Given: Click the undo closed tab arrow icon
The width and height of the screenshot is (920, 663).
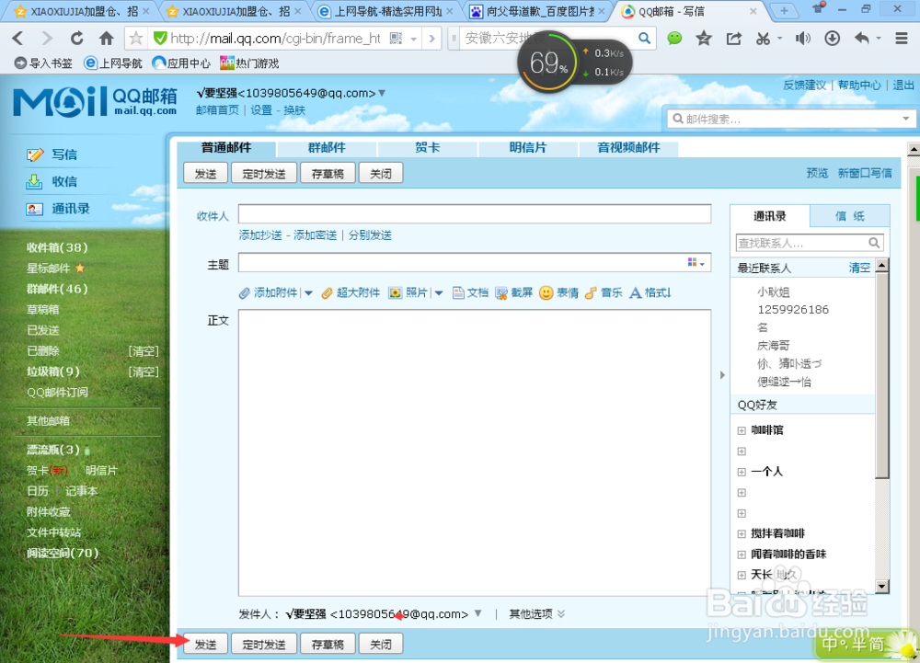Looking at the screenshot, I should tap(861, 39).
